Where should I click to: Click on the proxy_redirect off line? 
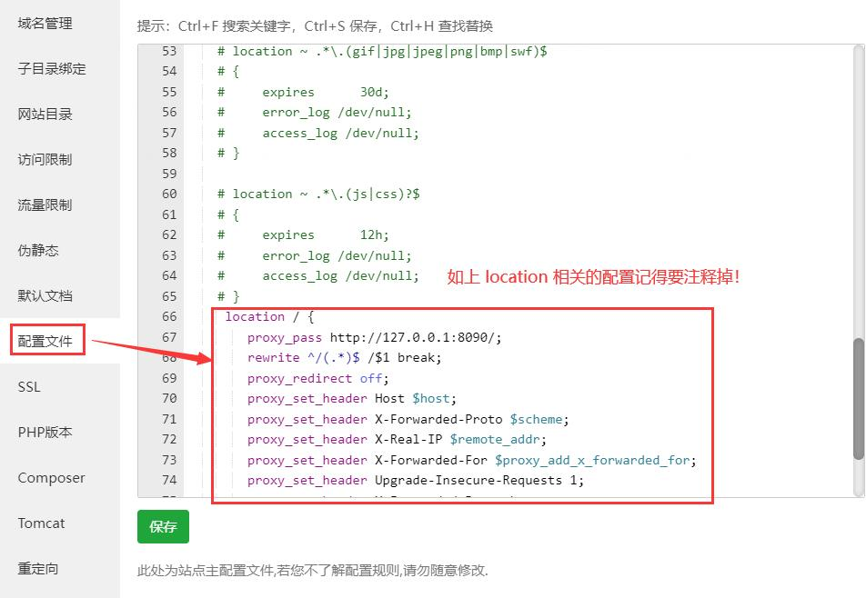coord(317,378)
